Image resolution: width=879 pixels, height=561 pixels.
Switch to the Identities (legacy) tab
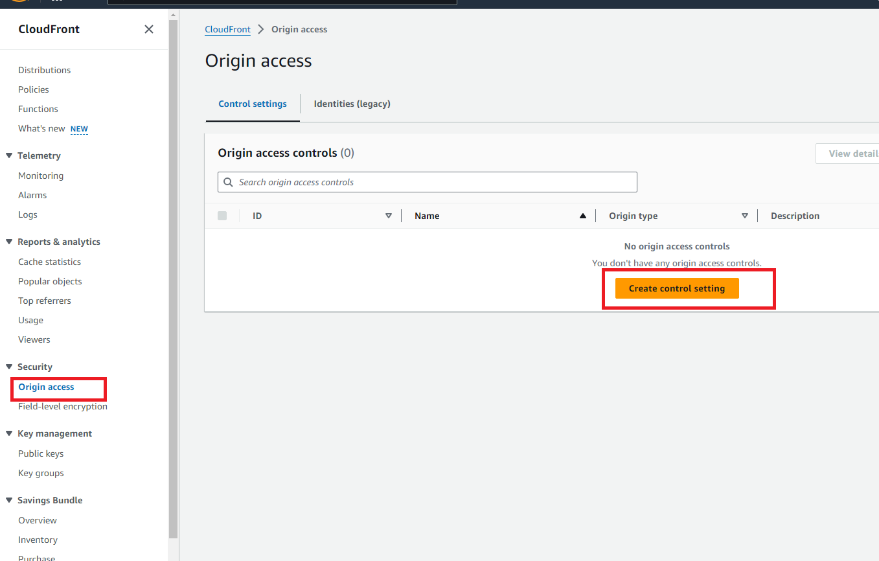coord(352,104)
